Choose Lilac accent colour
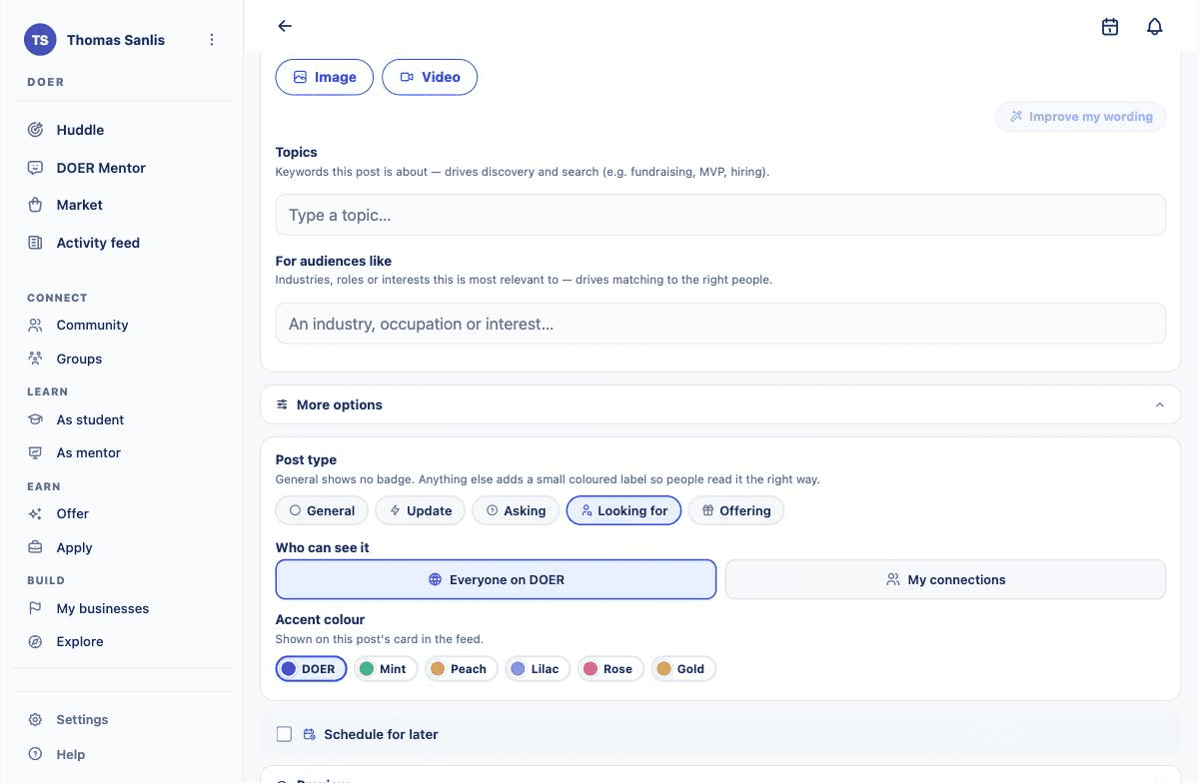1199x783 pixels. [538, 669]
